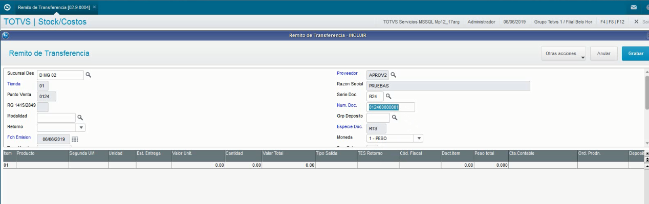
Task: Click the Serie Doc. field R24
Action: tap(375, 96)
